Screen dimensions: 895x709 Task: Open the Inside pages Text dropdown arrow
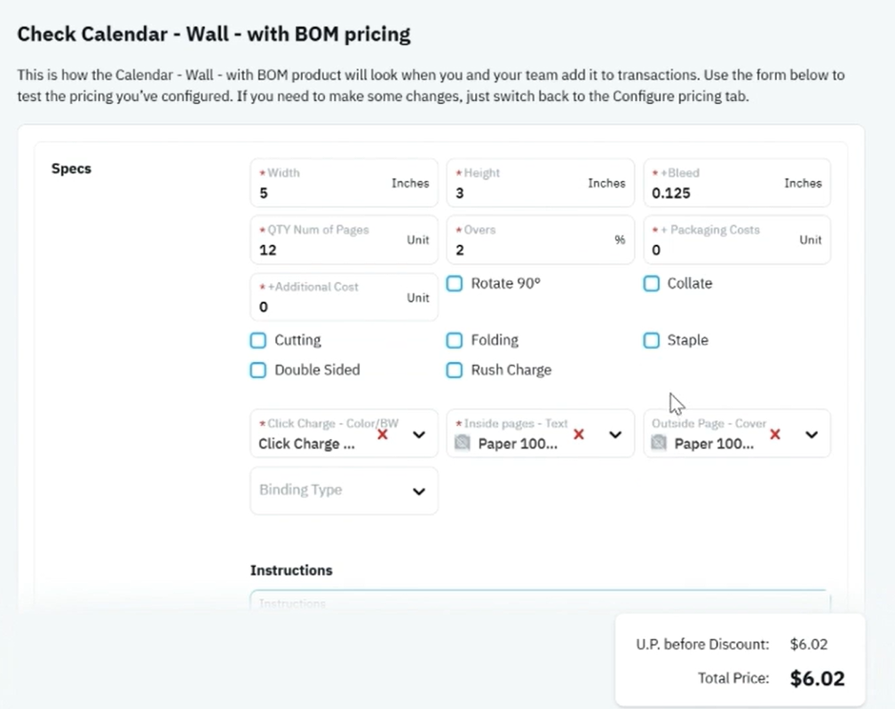pyautogui.click(x=615, y=435)
